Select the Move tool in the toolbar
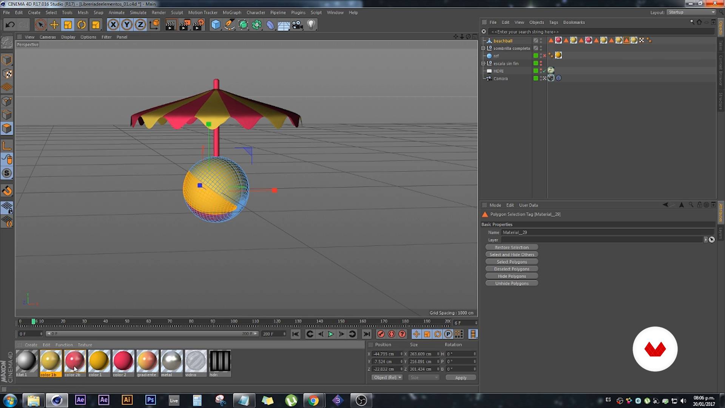This screenshot has height=408, width=725. pos(54,25)
